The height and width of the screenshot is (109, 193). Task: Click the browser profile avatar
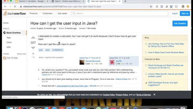183,7
